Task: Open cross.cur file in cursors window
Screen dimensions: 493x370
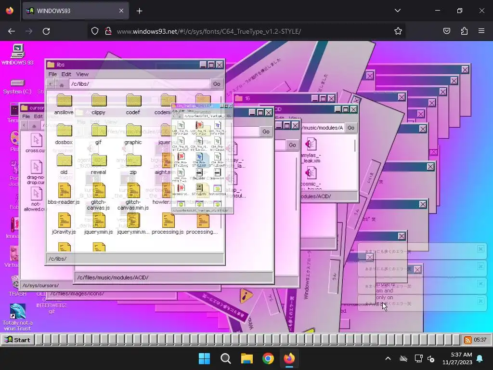Action: (36, 143)
